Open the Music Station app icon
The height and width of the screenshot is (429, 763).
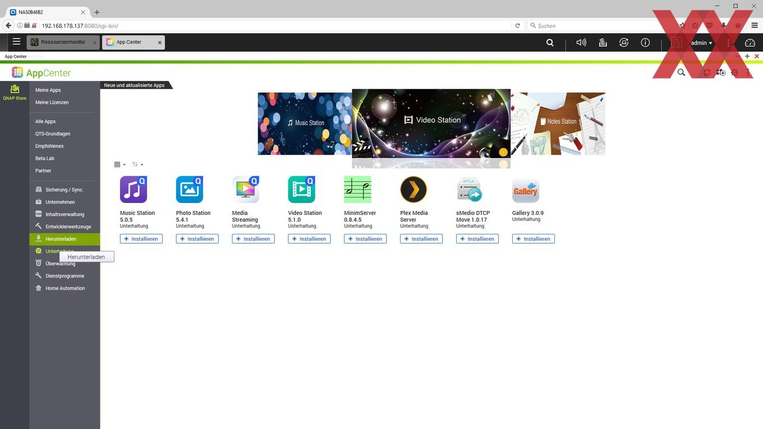pyautogui.click(x=134, y=190)
